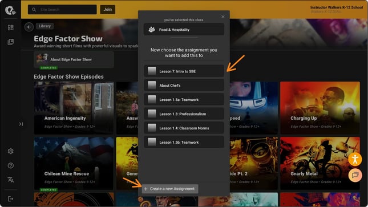Close the assignment selection dialog
Viewport: 368px width, 207px height.
(223, 17)
